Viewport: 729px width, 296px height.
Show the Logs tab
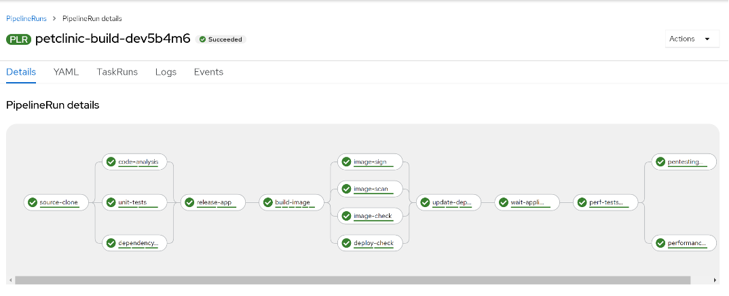click(x=166, y=72)
